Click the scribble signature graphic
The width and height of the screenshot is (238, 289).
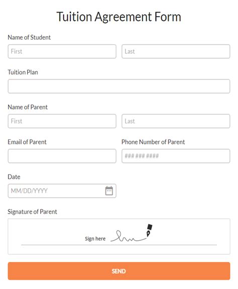[x=129, y=236]
